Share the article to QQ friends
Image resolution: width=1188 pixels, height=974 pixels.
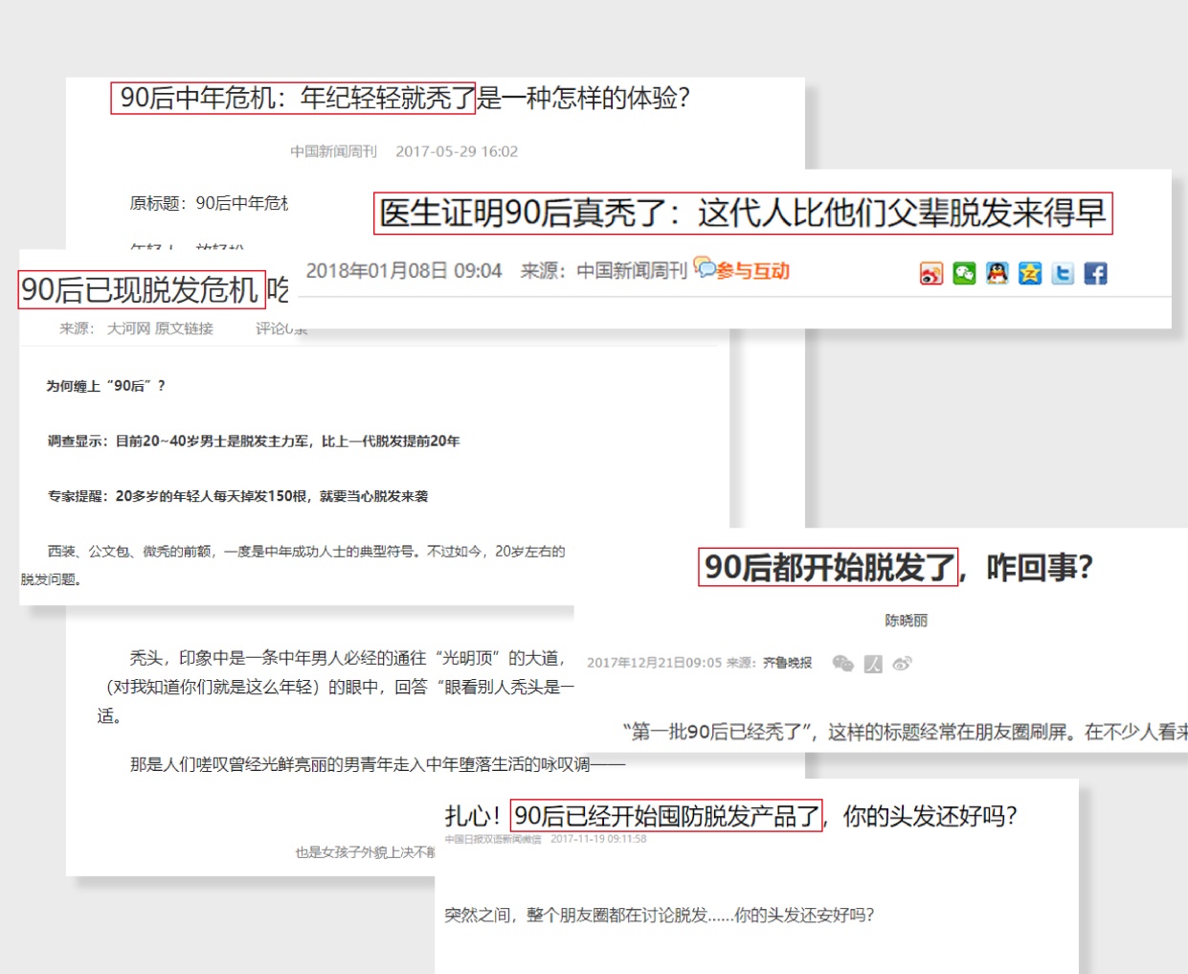coord(996,273)
